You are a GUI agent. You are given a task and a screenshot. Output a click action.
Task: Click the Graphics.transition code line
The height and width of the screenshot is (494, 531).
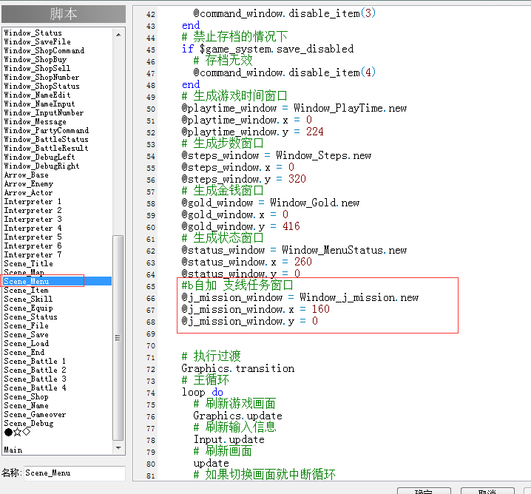point(237,368)
